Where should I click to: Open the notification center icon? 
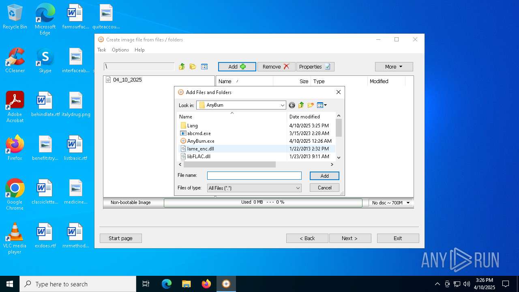pyautogui.click(x=506, y=284)
